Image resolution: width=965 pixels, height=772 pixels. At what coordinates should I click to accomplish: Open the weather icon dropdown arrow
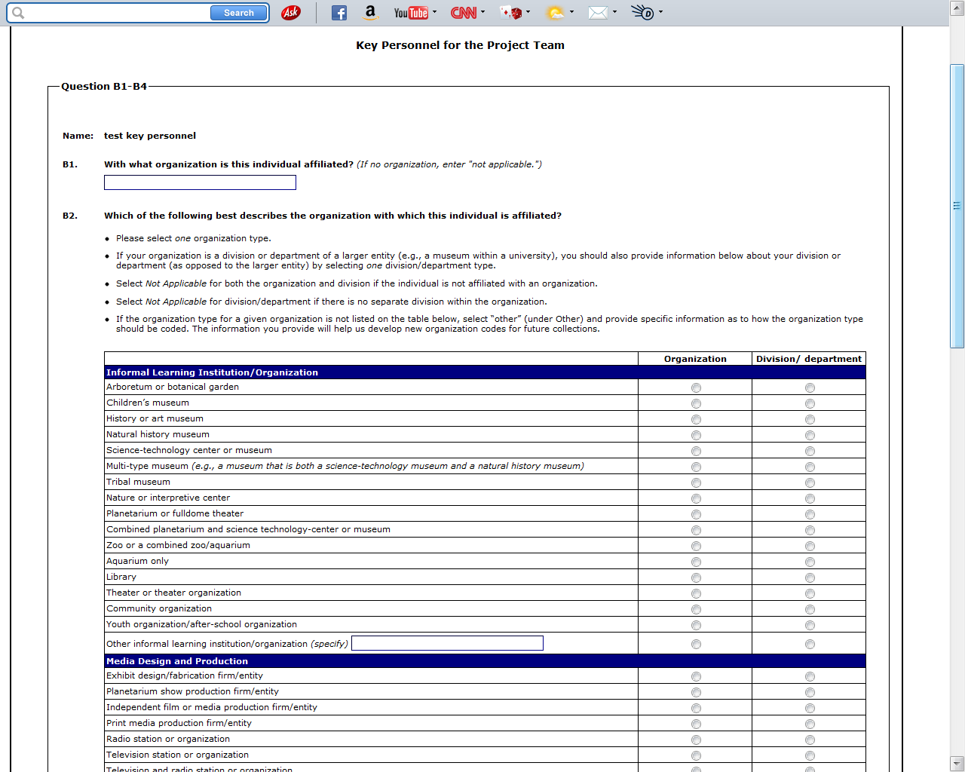pos(571,12)
